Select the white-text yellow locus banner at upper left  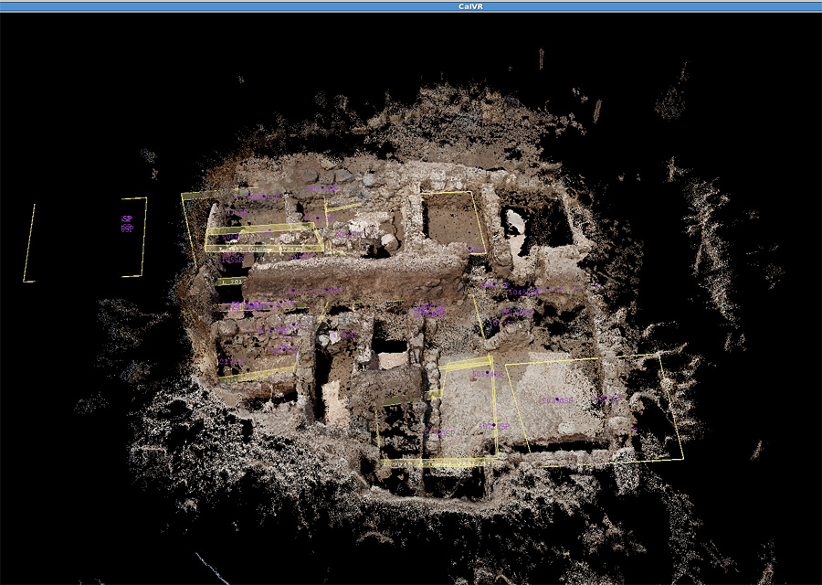coord(264,249)
